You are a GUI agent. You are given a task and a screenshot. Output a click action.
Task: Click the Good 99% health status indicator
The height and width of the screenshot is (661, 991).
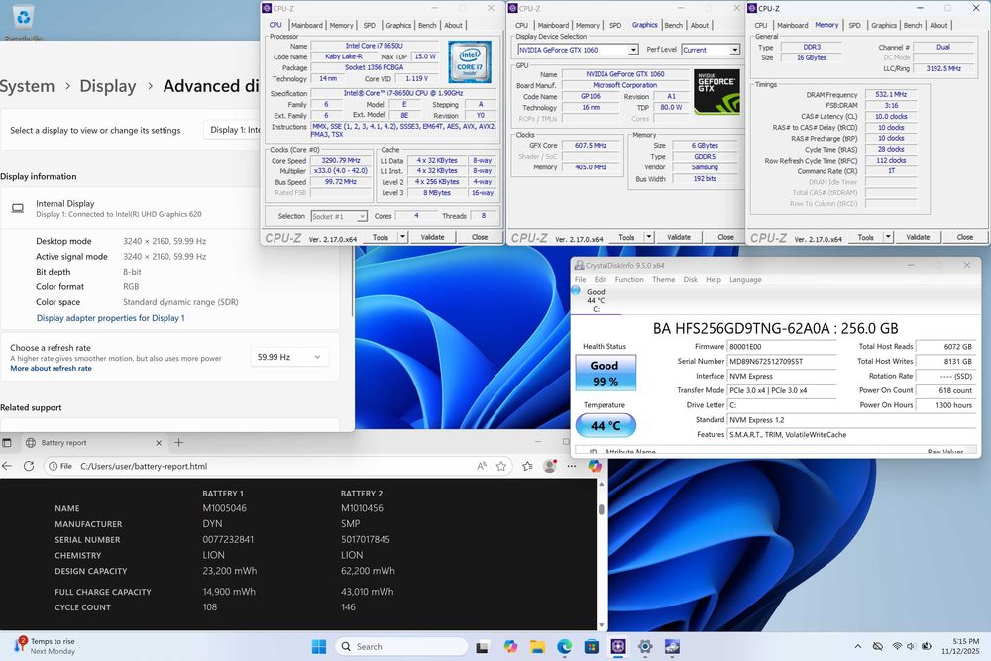605,373
